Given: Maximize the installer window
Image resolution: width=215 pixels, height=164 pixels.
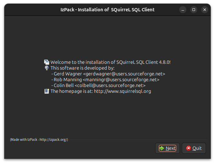Looking at the screenshot, I should point(194,10).
